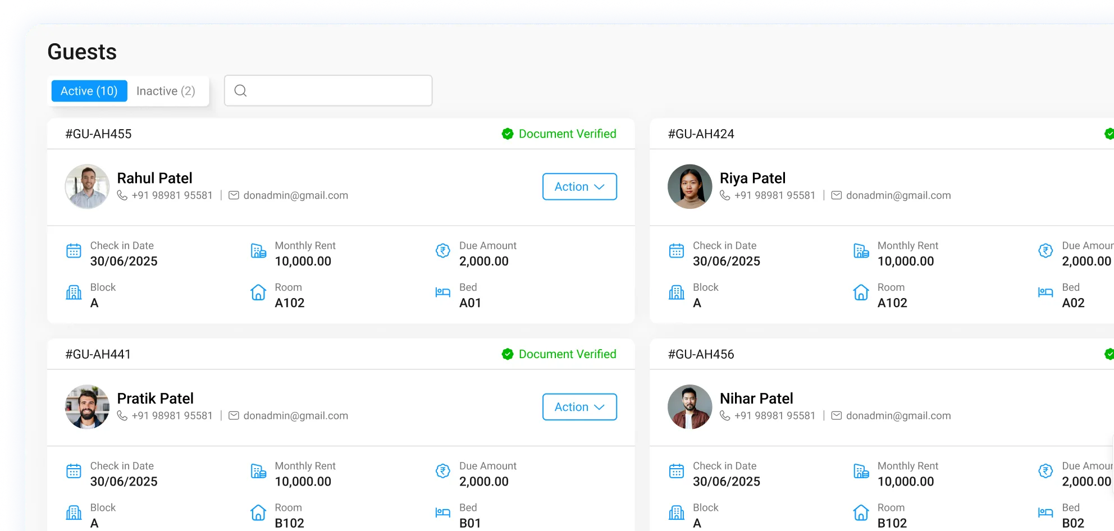Viewport: 1114px width, 531px height.
Task: Click the phone icon beside Riya Patel's number
Action: click(725, 195)
